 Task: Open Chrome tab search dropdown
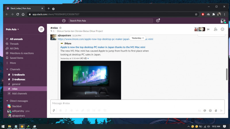53,9
